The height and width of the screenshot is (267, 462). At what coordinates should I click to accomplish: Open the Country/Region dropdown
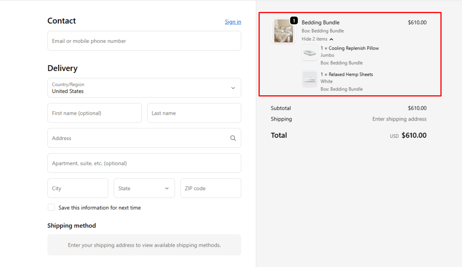144,88
